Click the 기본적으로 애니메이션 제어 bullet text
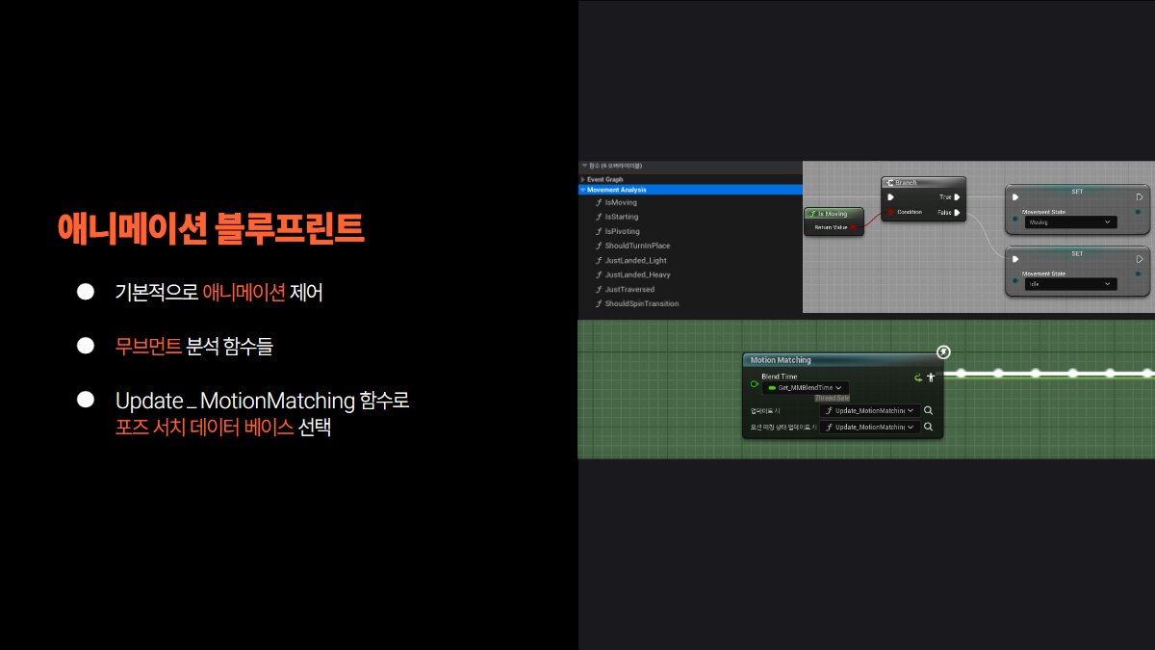This screenshot has height=650, width=1155. click(x=218, y=293)
